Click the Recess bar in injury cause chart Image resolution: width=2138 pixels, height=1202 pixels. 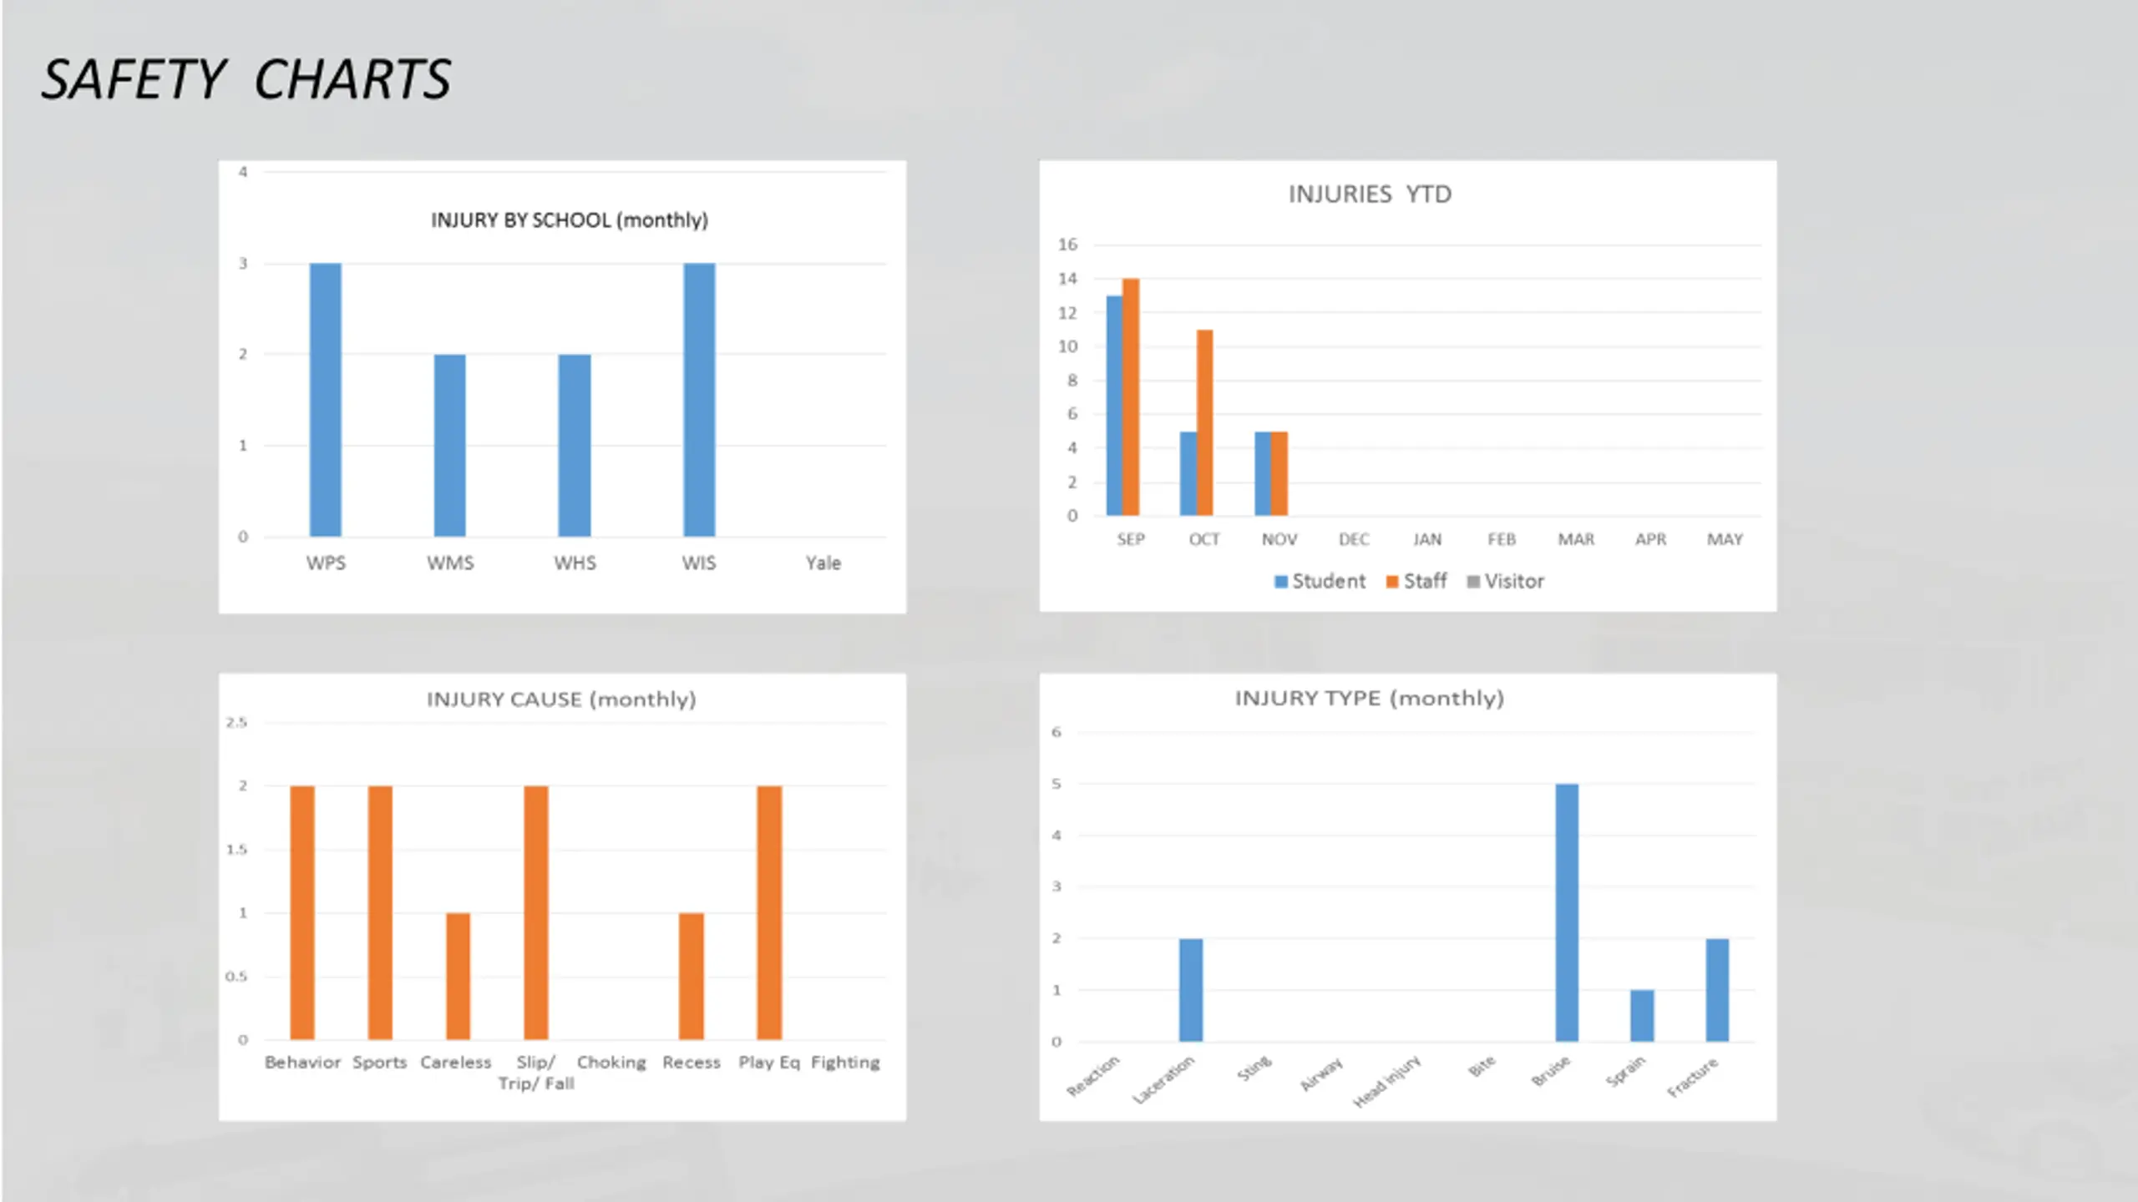pyautogui.click(x=692, y=977)
